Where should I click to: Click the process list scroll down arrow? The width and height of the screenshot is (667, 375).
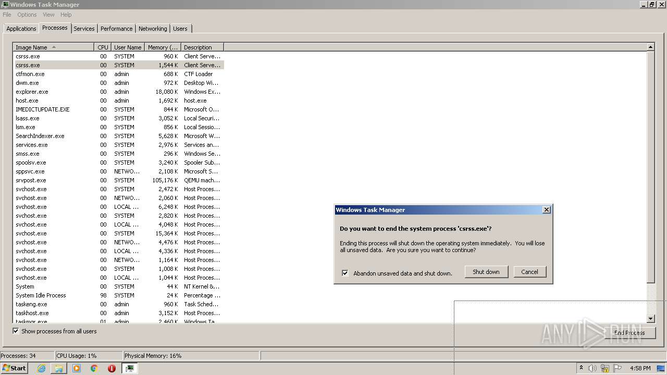pos(650,318)
